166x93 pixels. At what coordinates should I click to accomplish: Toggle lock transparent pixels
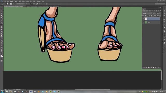point(146,16)
